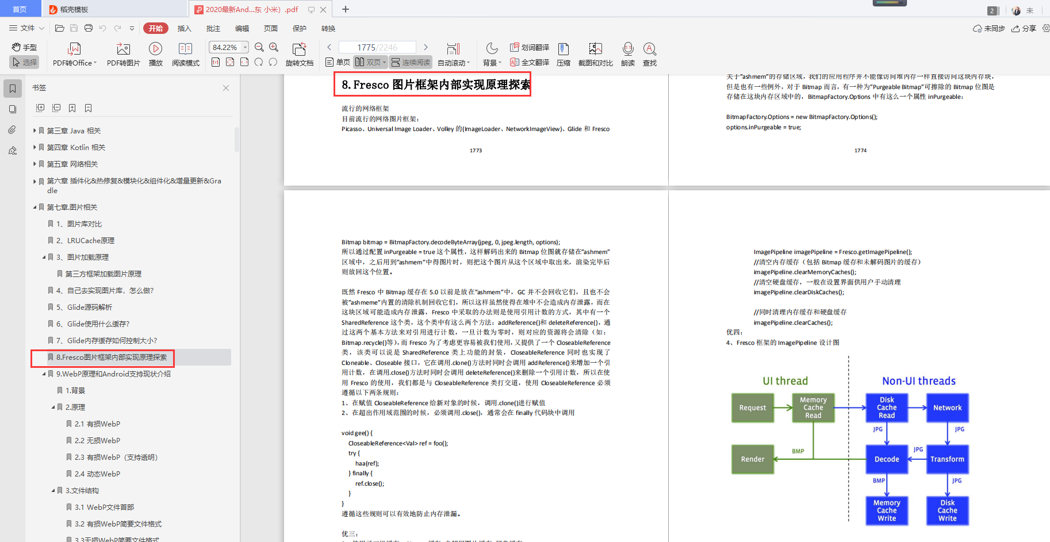The width and height of the screenshot is (1050, 542).
Task: Start slideshow playback (播放)
Action: click(155, 55)
